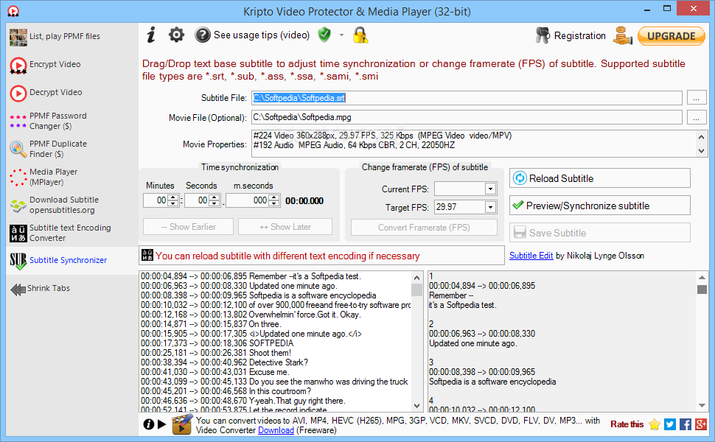Click the m.seconds value field
This screenshot has height=442, width=715.
coord(247,200)
